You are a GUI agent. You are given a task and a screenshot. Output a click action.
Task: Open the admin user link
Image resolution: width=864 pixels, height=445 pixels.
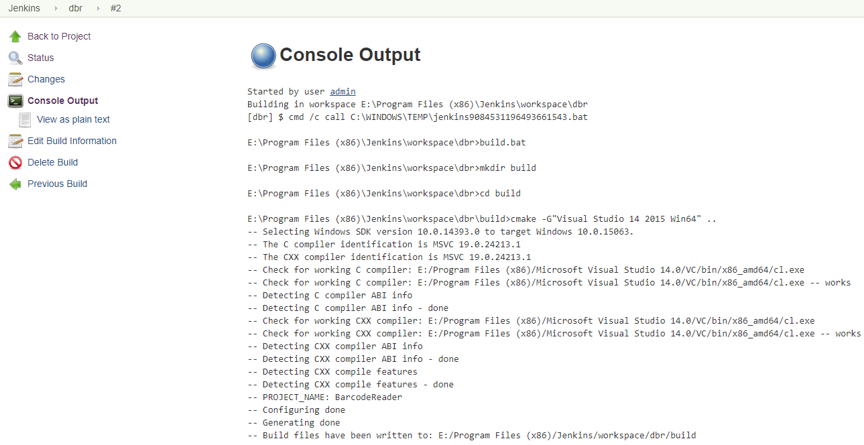click(x=343, y=92)
